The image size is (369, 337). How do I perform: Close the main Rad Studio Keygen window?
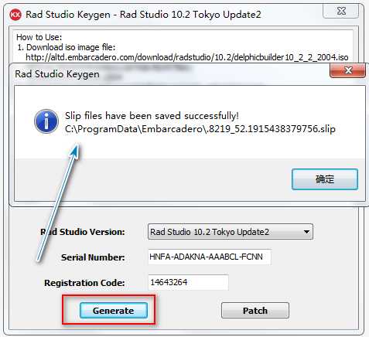pos(341,11)
